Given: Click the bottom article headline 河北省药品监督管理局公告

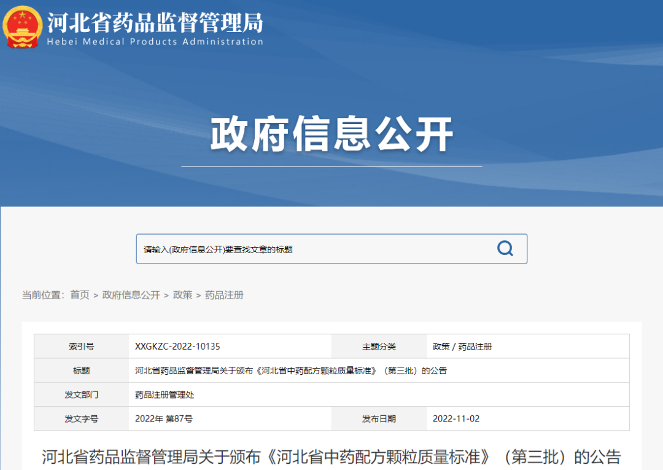Looking at the screenshot, I should pos(331,456).
